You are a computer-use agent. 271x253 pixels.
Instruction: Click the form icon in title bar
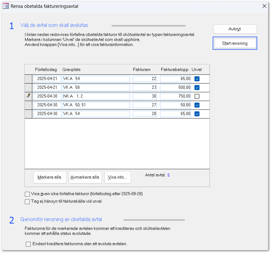[6, 6]
